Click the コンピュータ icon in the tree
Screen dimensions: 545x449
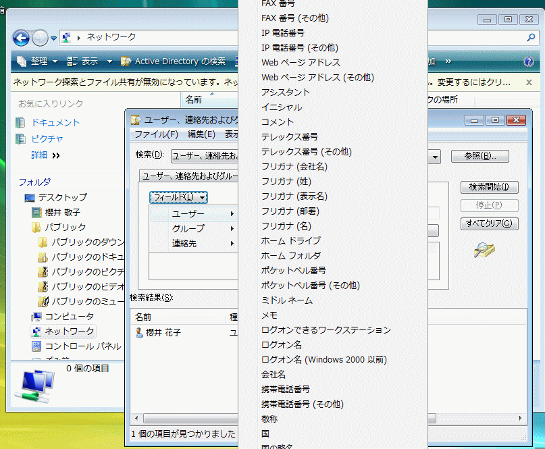pos(36,316)
